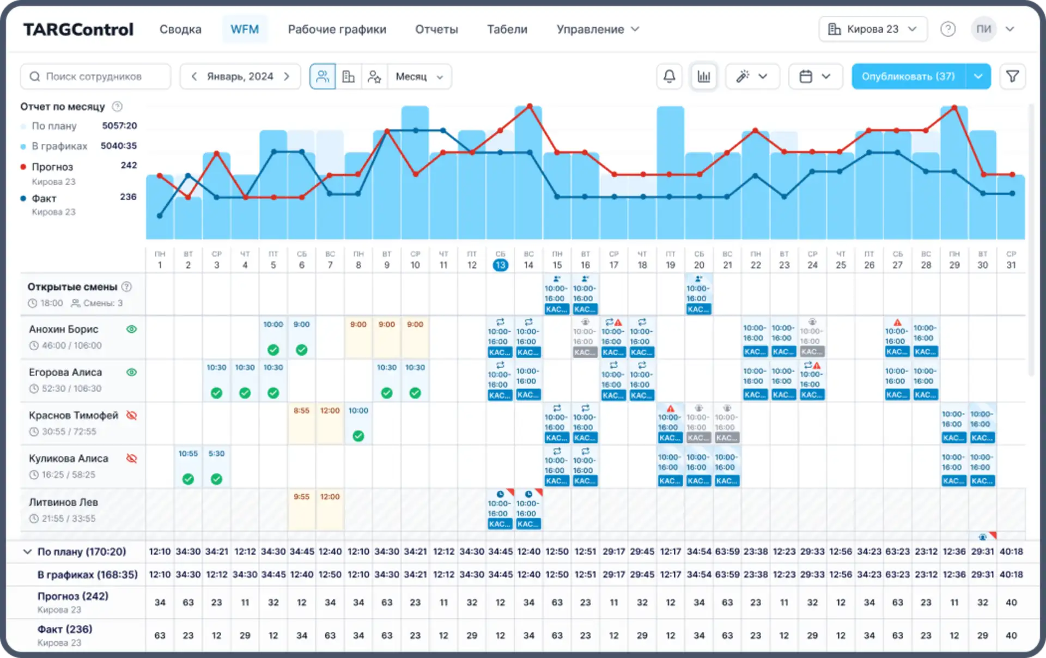1046x658 pixels.
Task: Click the help question mark icon
Action: (x=948, y=29)
